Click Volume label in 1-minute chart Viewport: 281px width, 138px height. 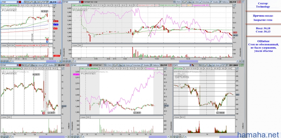[75, 46]
